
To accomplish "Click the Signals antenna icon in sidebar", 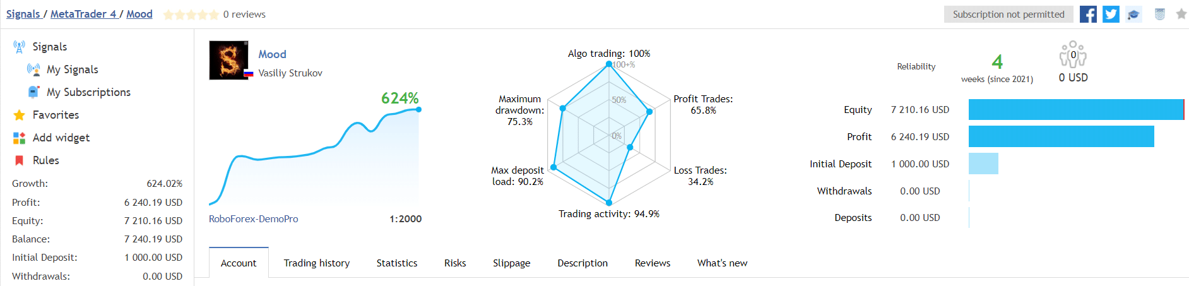I will point(19,47).
